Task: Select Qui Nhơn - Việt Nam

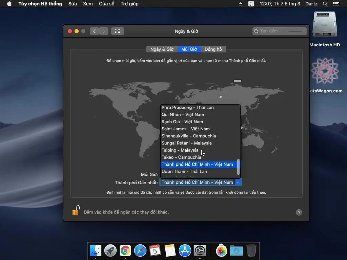Action: pos(199,114)
